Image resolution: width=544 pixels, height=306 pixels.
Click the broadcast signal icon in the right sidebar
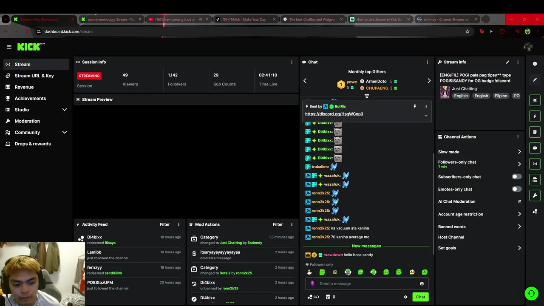pyautogui.click(x=535, y=164)
